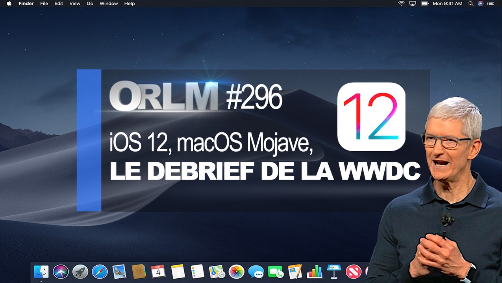Open Maps app in the dock

pos(217,271)
